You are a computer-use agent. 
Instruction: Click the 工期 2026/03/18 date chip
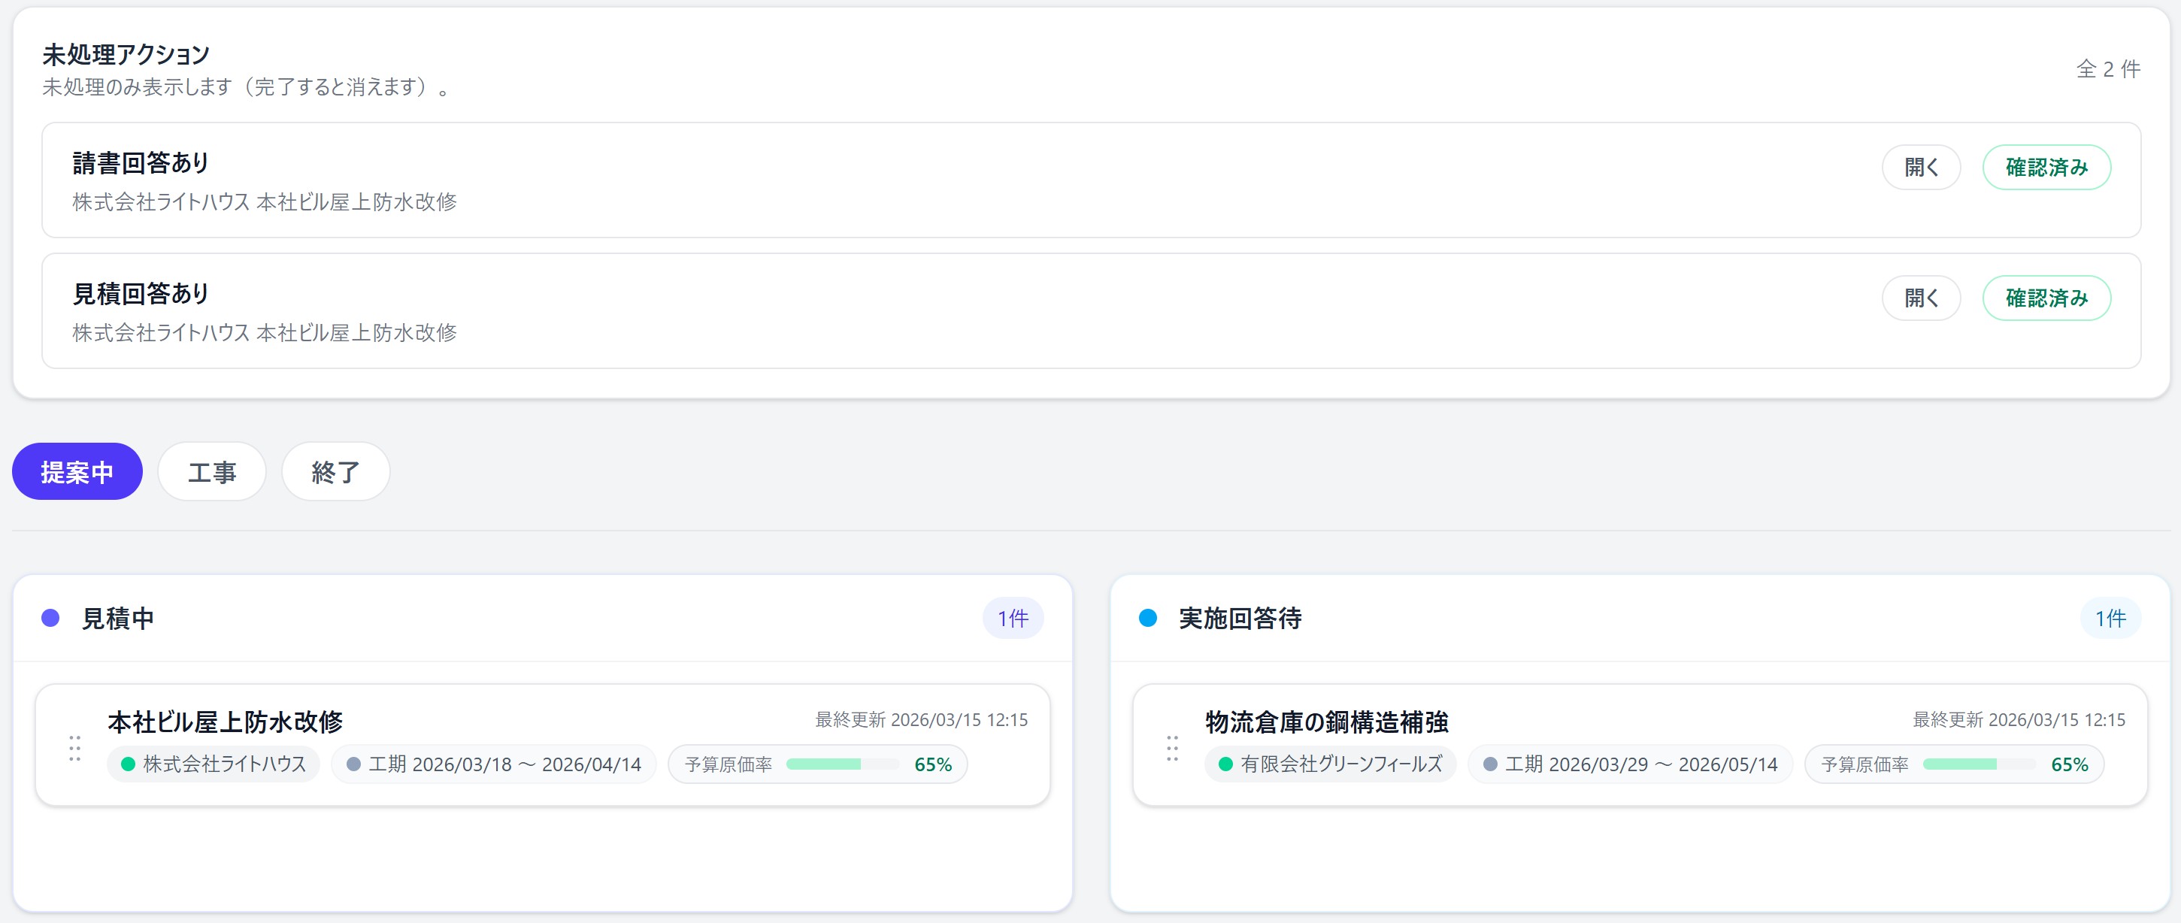click(x=494, y=763)
